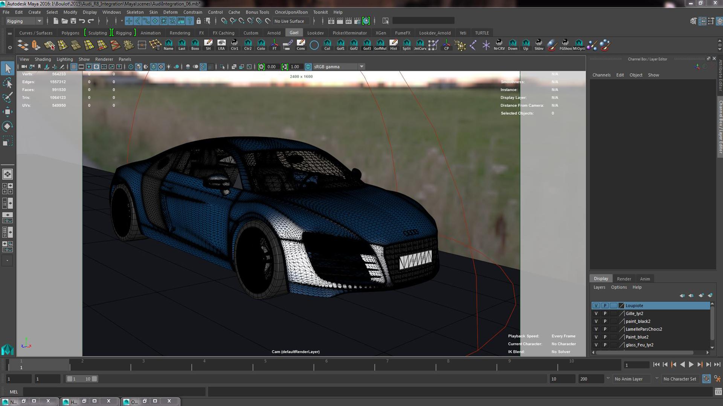Click the Split shelf button
This screenshot has width=723, height=406.
click(x=406, y=44)
